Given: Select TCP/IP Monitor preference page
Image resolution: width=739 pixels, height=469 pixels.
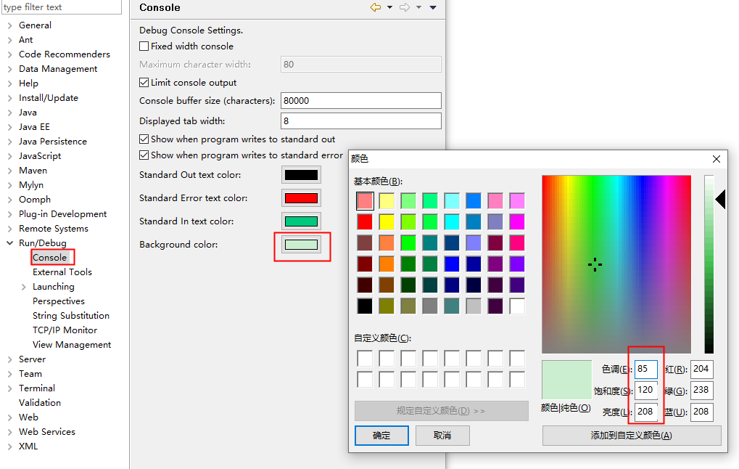Looking at the screenshot, I should click(65, 330).
